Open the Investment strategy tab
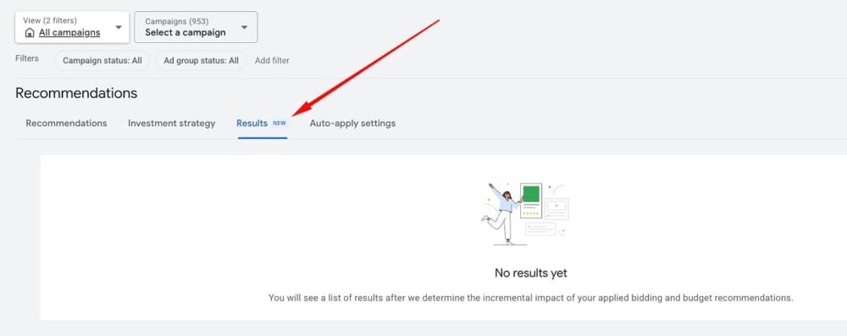 tap(171, 124)
